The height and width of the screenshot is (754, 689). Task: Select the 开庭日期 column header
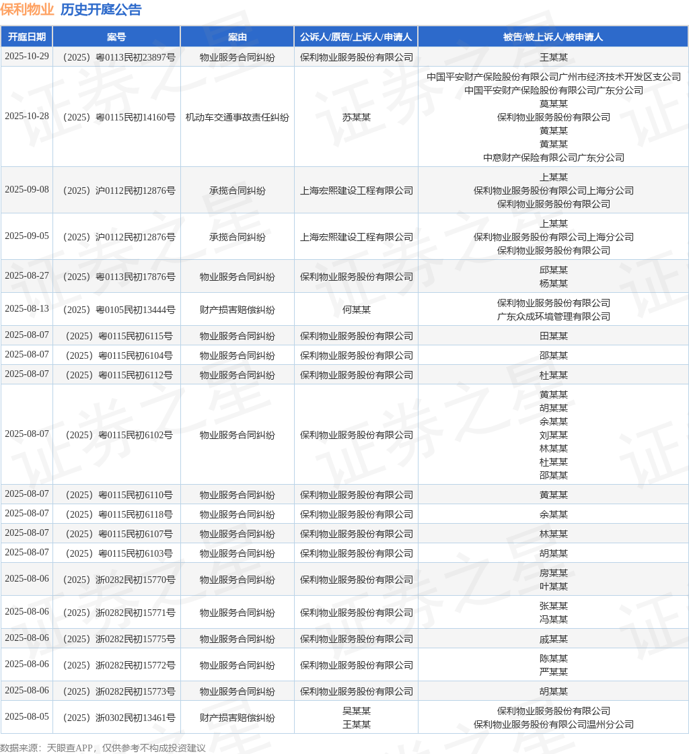(27, 37)
